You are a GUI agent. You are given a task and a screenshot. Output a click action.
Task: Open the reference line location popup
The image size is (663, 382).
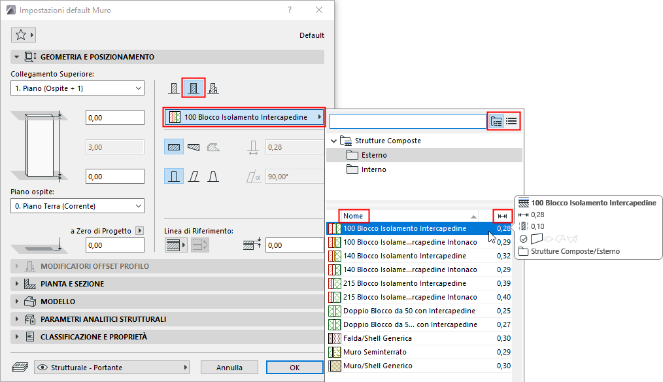click(175, 245)
